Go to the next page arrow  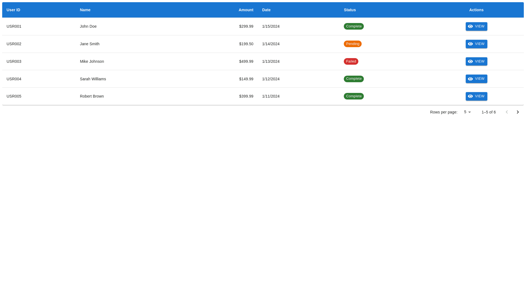tap(518, 112)
